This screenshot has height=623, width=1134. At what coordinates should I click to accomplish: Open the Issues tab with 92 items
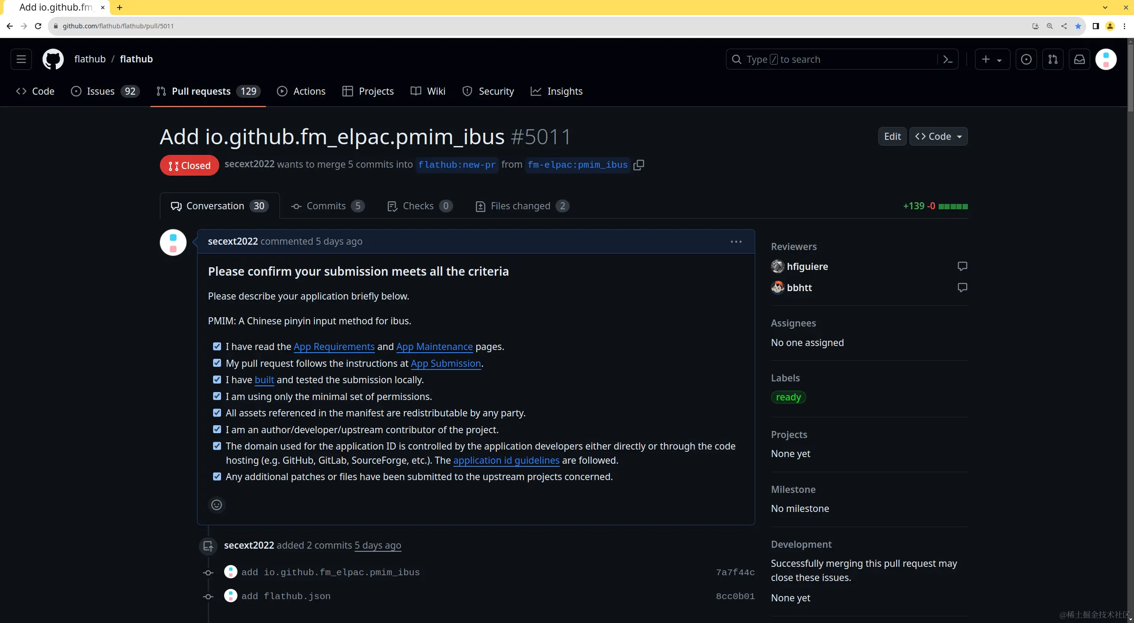pos(105,92)
